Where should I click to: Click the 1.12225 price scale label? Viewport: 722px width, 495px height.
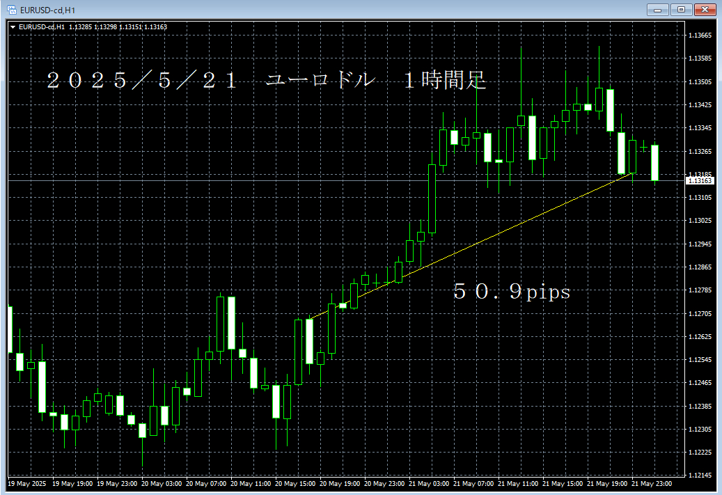tap(700, 452)
